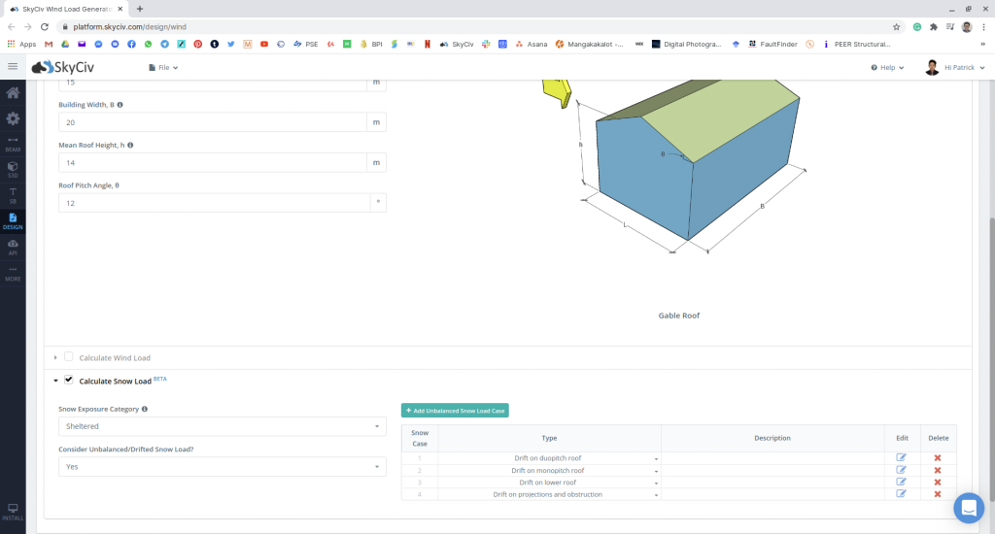The height and width of the screenshot is (534, 995).
Task: Open the chat support bubble
Action: (969, 508)
